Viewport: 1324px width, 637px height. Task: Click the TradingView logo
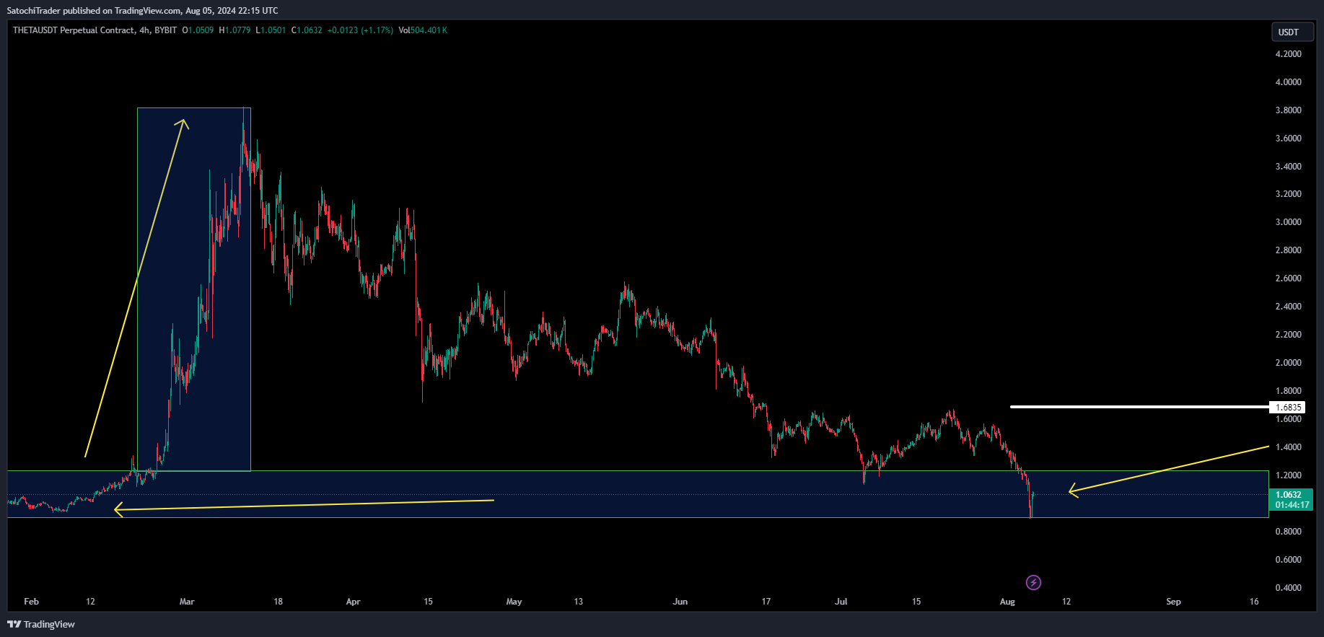41,624
